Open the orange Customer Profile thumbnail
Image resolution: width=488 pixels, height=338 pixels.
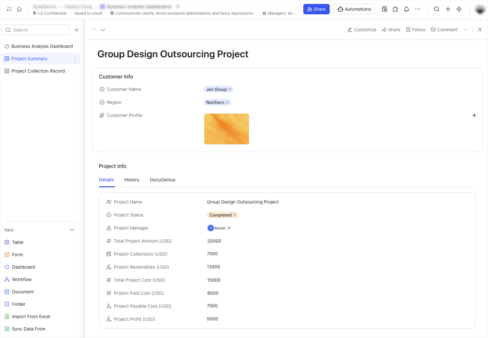pos(226,129)
